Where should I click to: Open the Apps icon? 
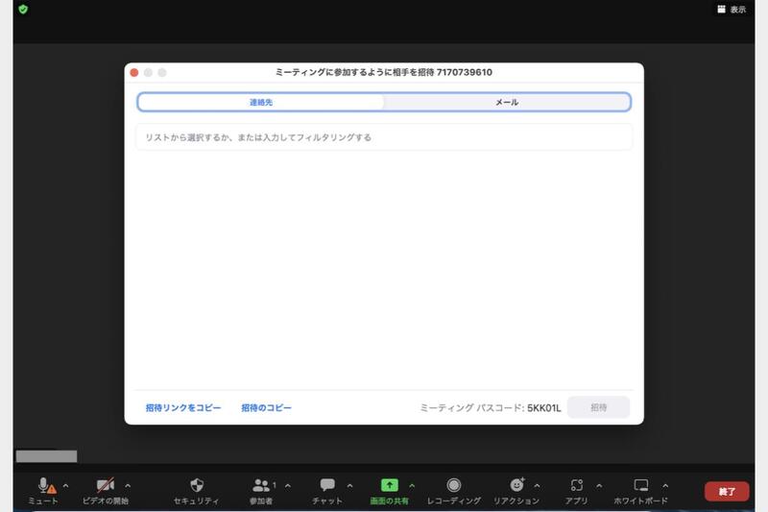[577, 485]
